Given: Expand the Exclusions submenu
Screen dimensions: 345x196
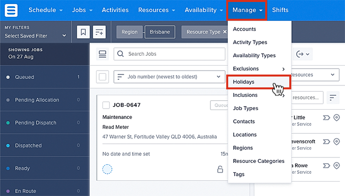Looking at the screenshot, I should pos(259,69).
